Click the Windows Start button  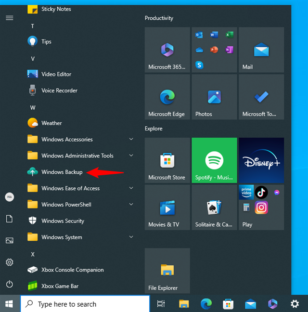coord(9,304)
